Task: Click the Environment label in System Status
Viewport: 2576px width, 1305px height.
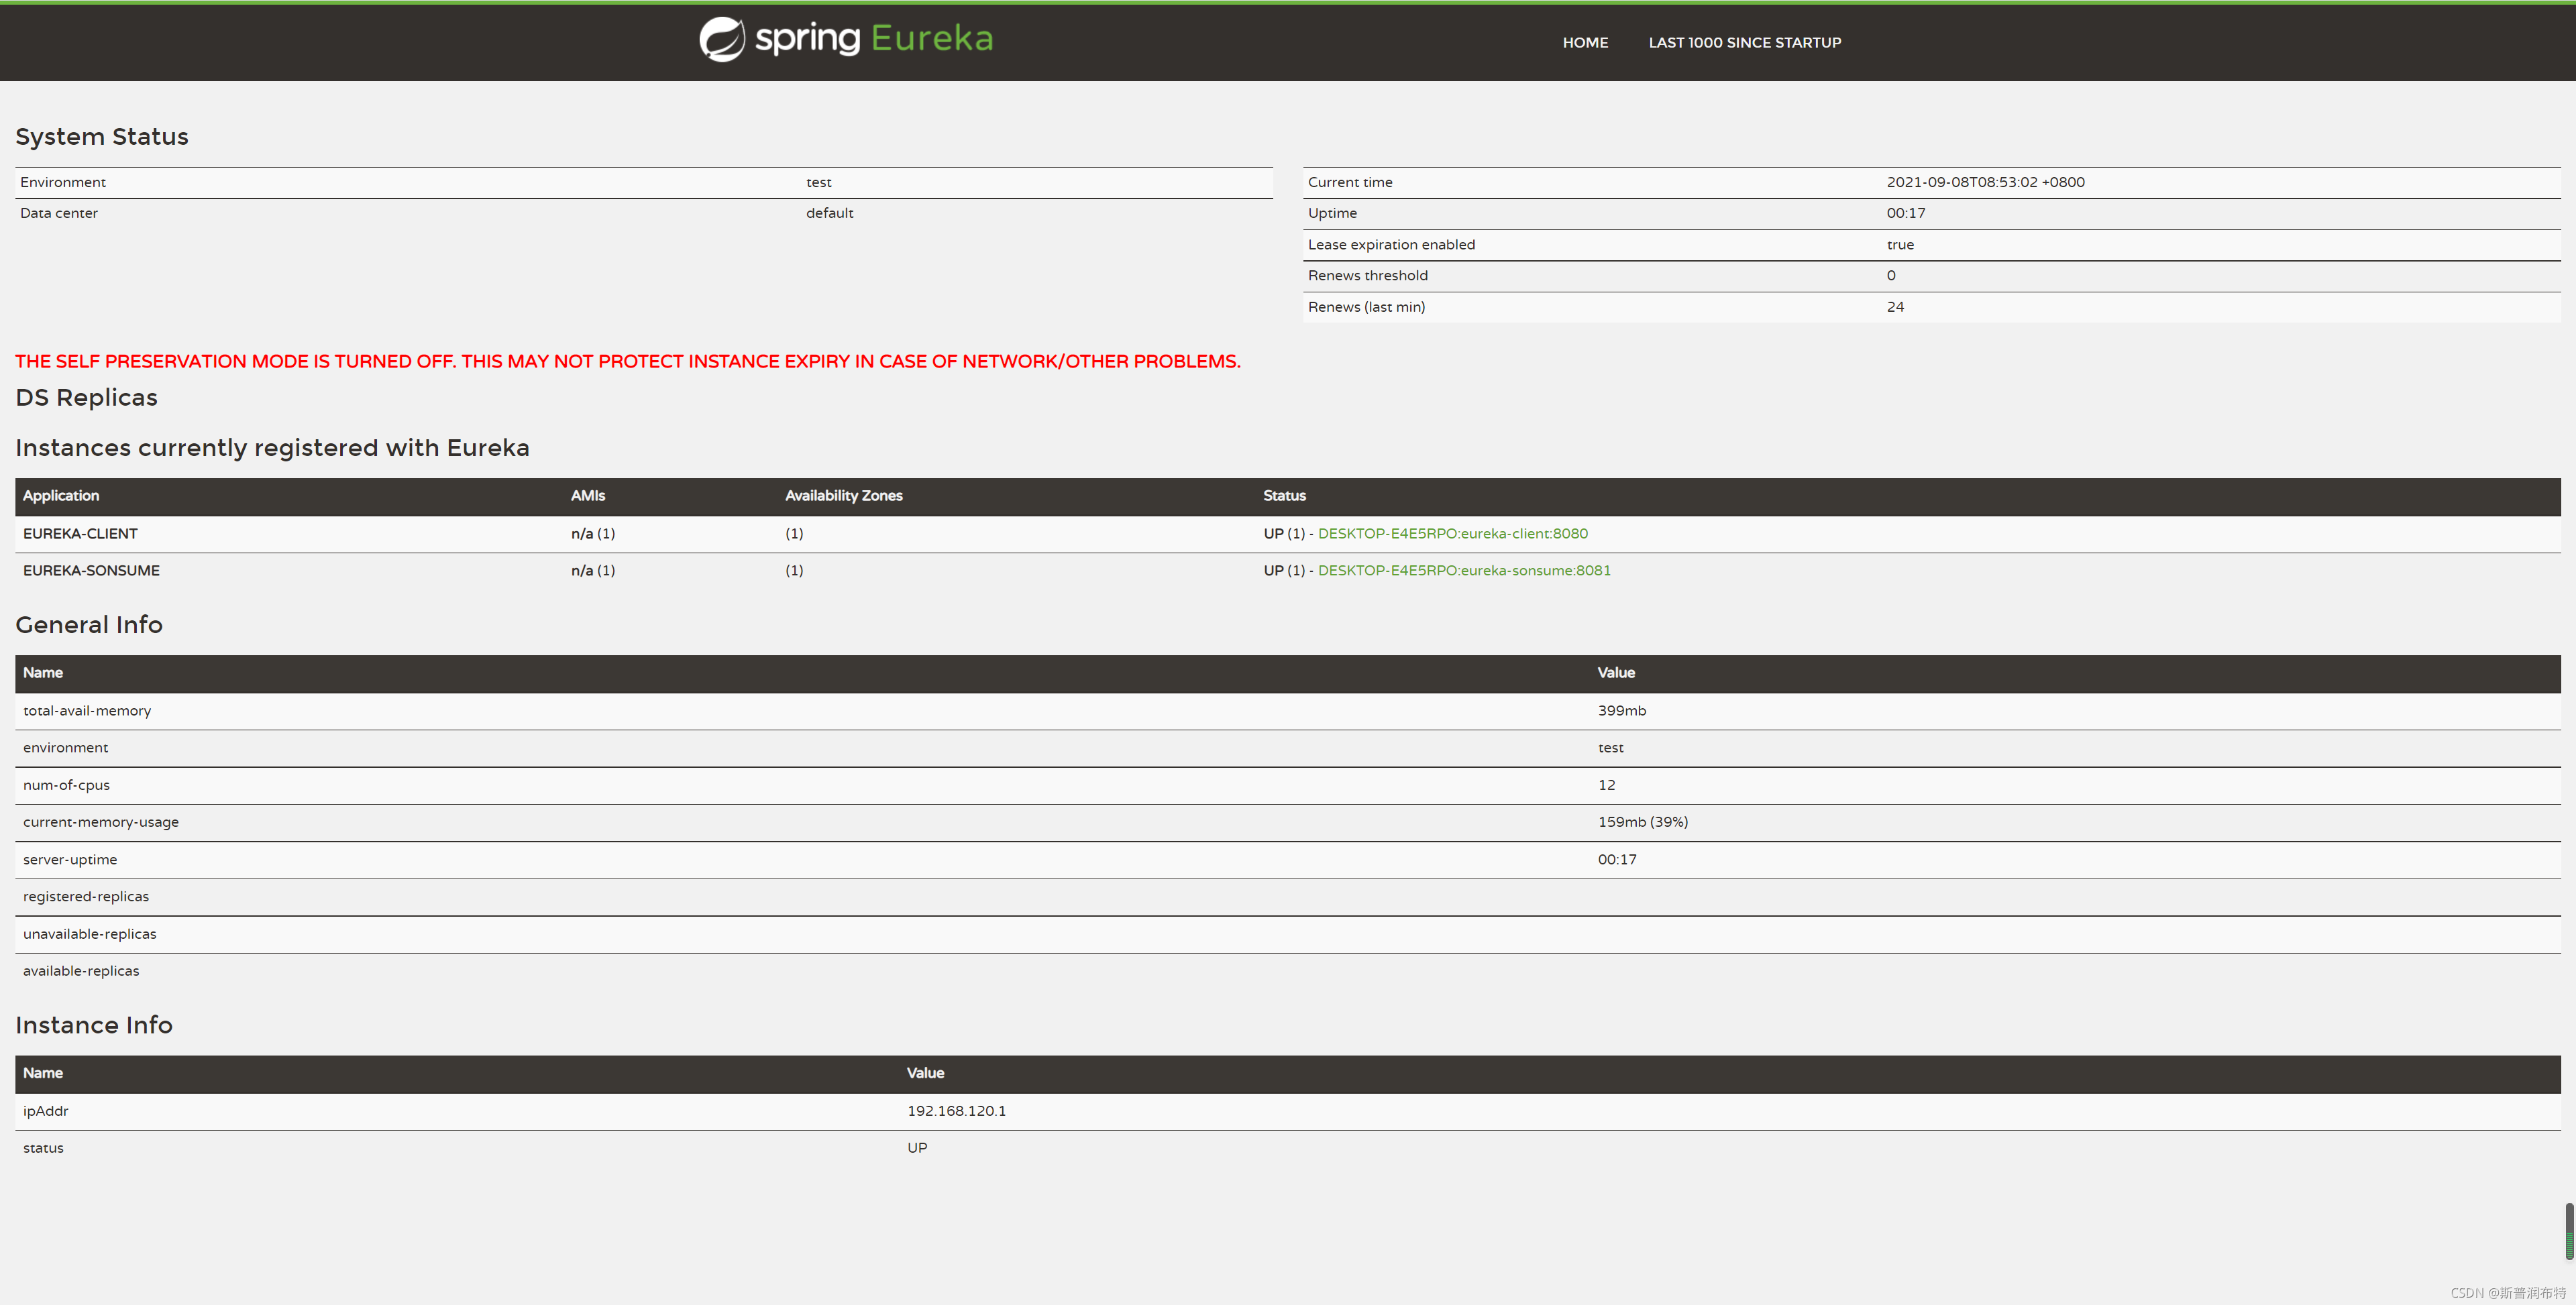Action: tap(63, 182)
